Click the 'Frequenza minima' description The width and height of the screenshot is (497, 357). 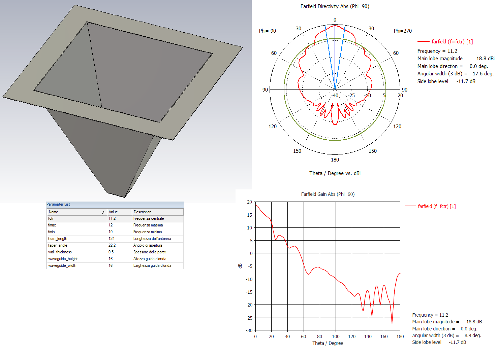click(x=148, y=232)
